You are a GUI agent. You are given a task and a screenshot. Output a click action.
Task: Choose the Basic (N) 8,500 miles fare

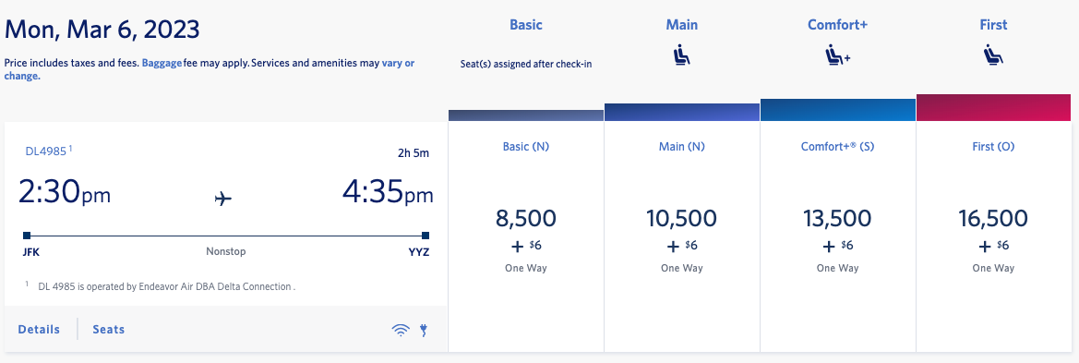coord(526,237)
